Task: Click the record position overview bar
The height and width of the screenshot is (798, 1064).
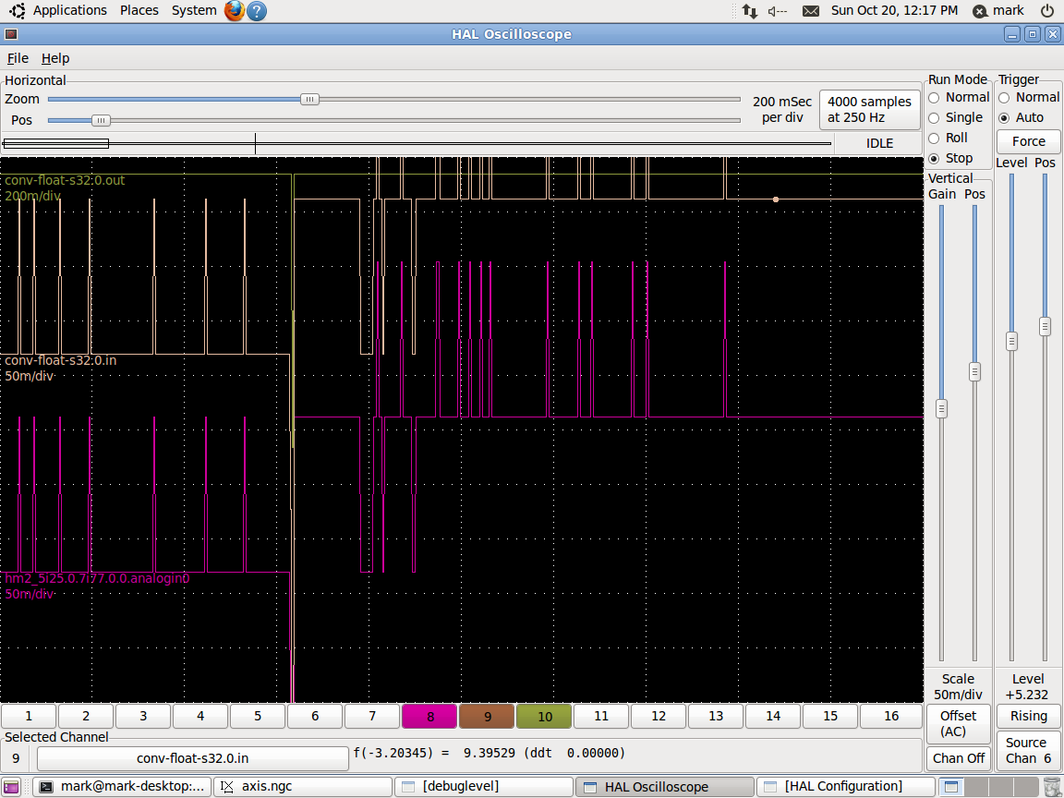Action: tap(417, 143)
